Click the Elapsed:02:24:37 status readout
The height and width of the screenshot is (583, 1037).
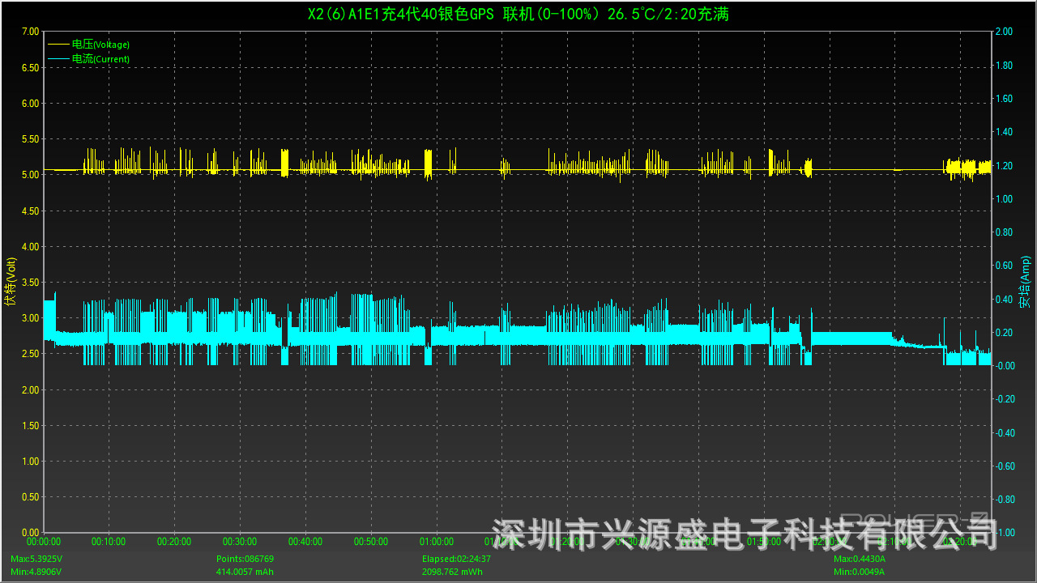click(x=455, y=559)
